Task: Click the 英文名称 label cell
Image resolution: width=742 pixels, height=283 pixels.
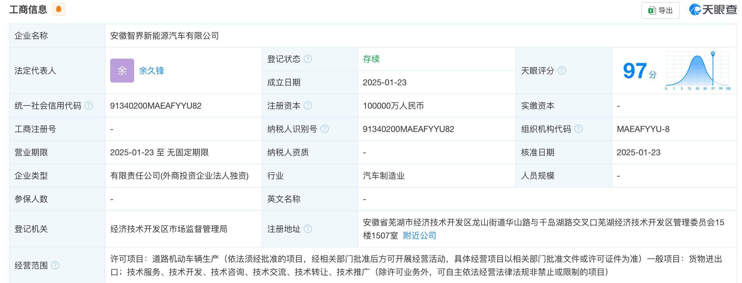Action: [x=310, y=199]
